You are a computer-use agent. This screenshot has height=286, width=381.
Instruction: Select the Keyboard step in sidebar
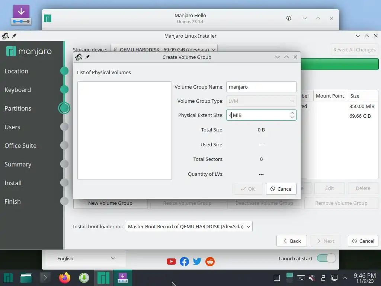pos(17,90)
